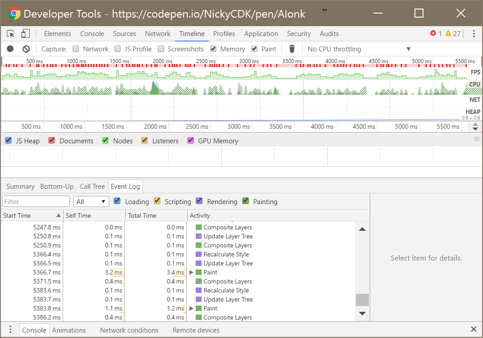The height and width of the screenshot is (338, 483).
Task: Show the Call Tree details tab
Action: click(x=92, y=186)
